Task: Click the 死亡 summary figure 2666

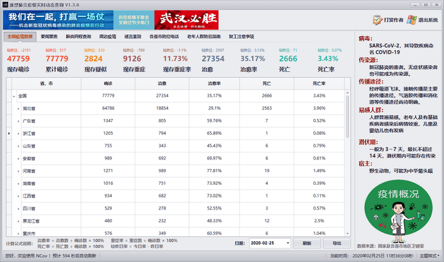Action: [288, 59]
